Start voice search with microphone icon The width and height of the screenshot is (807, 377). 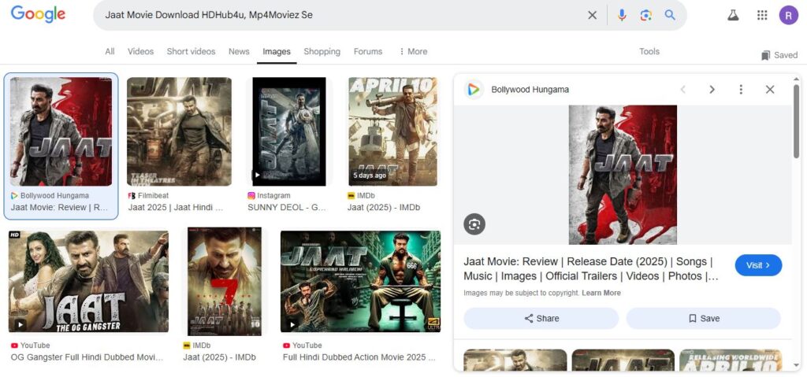(x=622, y=16)
